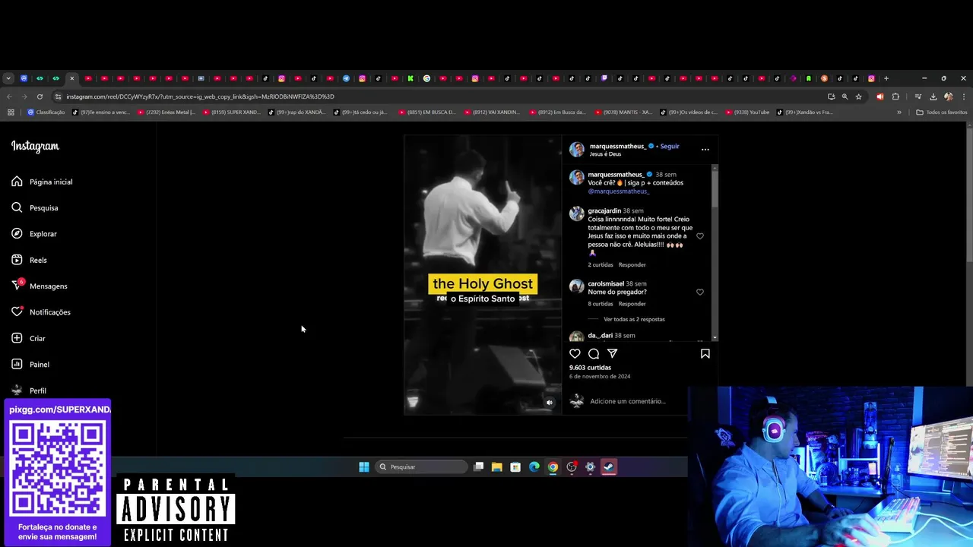This screenshot has height=547, width=973.
Task: Open the post's three-dot options menu
Action: click(705, 150)
